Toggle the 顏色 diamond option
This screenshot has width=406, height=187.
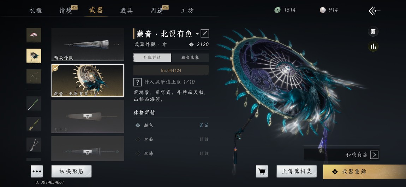click(138, 125)
